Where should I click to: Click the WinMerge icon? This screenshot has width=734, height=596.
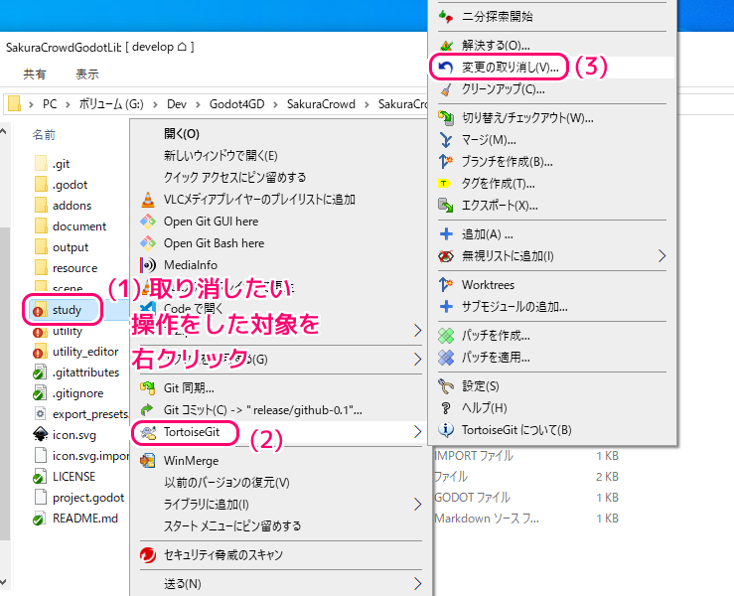click(148, 461)
